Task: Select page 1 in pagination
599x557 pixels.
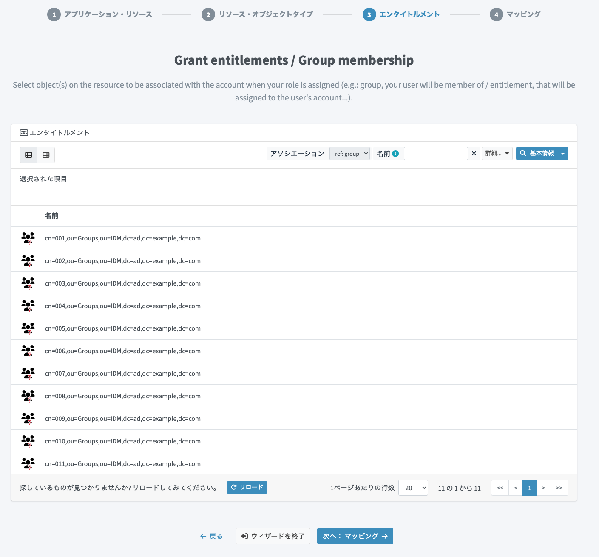Action: click(530, 488)
